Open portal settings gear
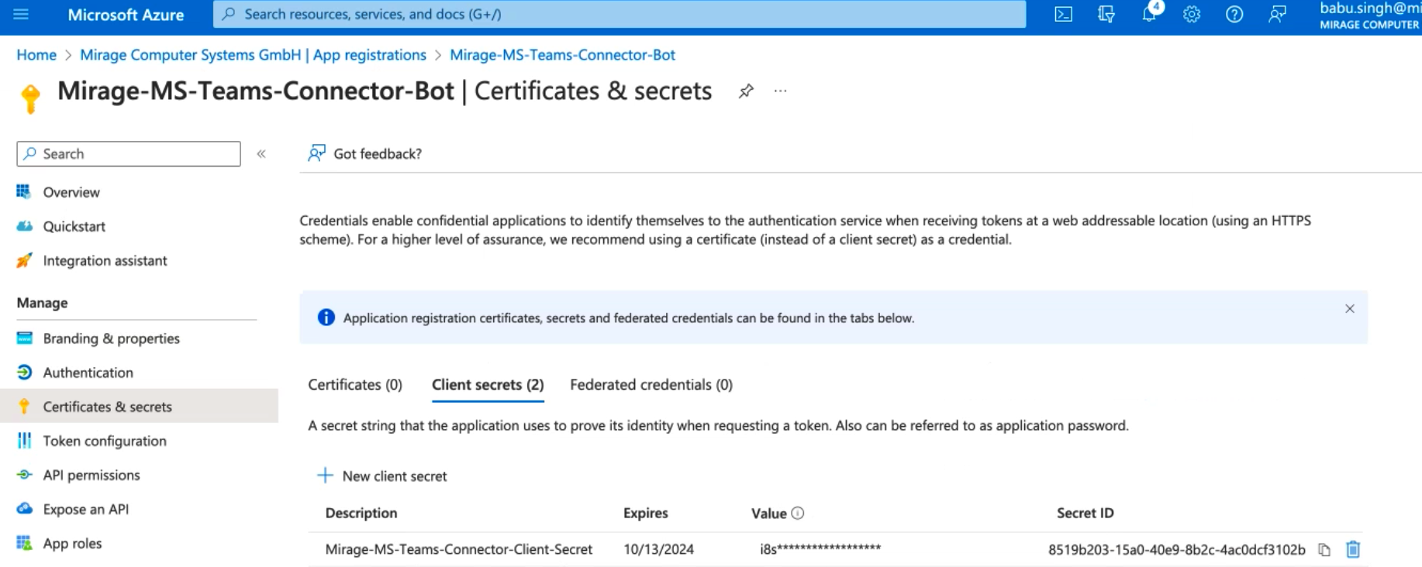This screenshot has width=1422, height=567. [x=1192, y=14]
